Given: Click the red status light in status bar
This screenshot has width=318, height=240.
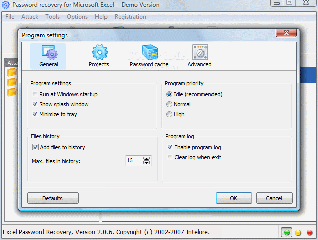Looking at the screenshot, I should (x=309, y=232).
